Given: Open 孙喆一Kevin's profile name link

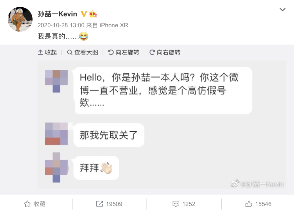Looking at the screenshot, I should point(57,14).
